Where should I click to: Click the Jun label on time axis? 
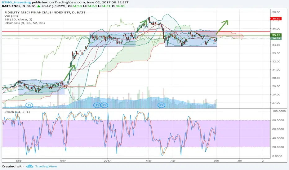(216, 161)
